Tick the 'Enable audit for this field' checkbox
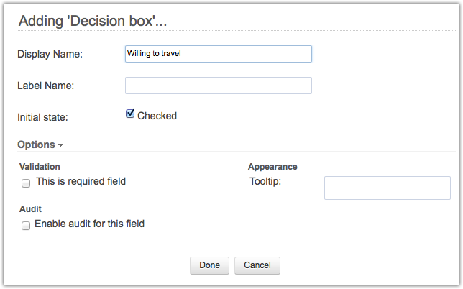The height and width of the screenshot is (289, 463). [x=26, y=225]
